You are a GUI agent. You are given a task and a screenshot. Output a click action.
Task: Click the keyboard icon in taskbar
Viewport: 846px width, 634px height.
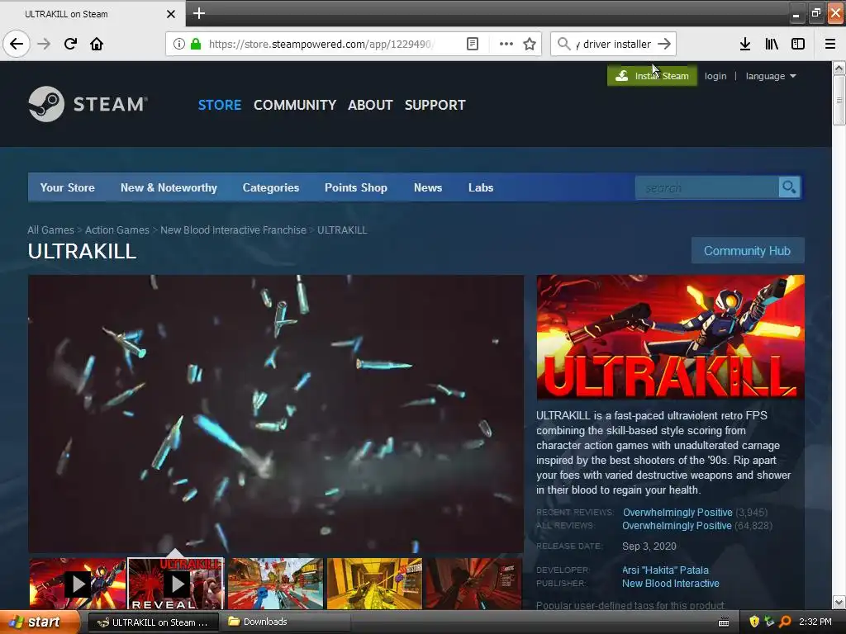click(724, 622)
